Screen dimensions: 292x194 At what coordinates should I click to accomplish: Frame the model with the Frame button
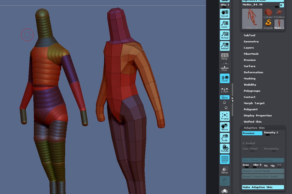pos(225,116)
